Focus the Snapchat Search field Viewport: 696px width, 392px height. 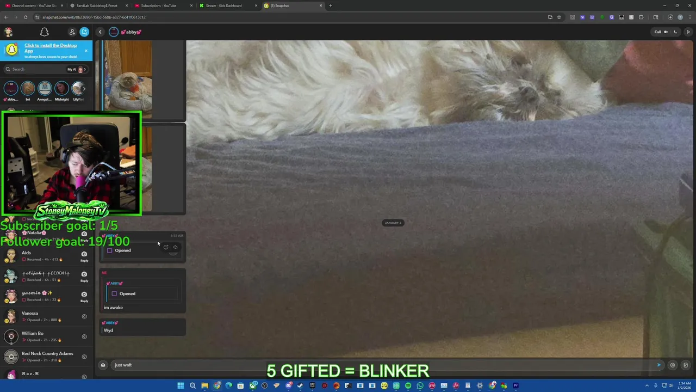[x=35, y=69]
